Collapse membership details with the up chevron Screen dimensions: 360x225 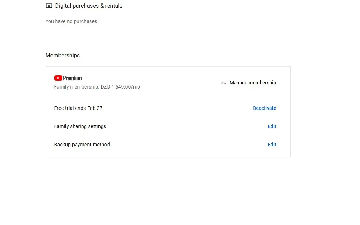point(223,83)
